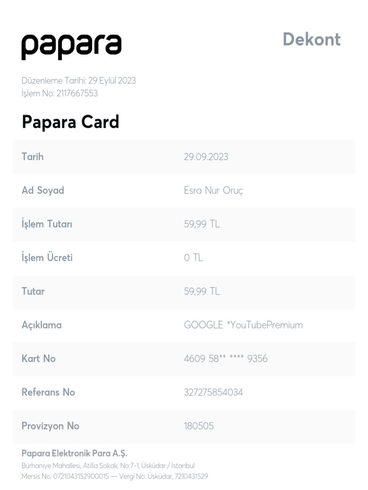This screenshot has width=368, height=490.
Task: Click the Papara Card title
Action: point(70,122)
